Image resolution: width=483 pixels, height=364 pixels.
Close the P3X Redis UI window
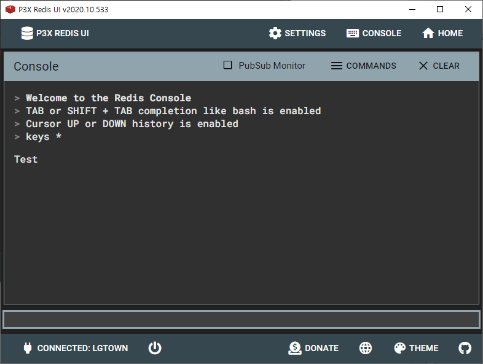point(468,9)
